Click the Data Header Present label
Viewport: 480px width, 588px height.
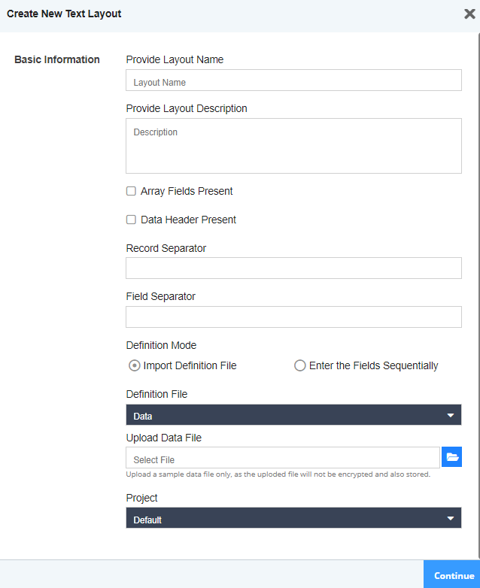(x=188, y=220)
